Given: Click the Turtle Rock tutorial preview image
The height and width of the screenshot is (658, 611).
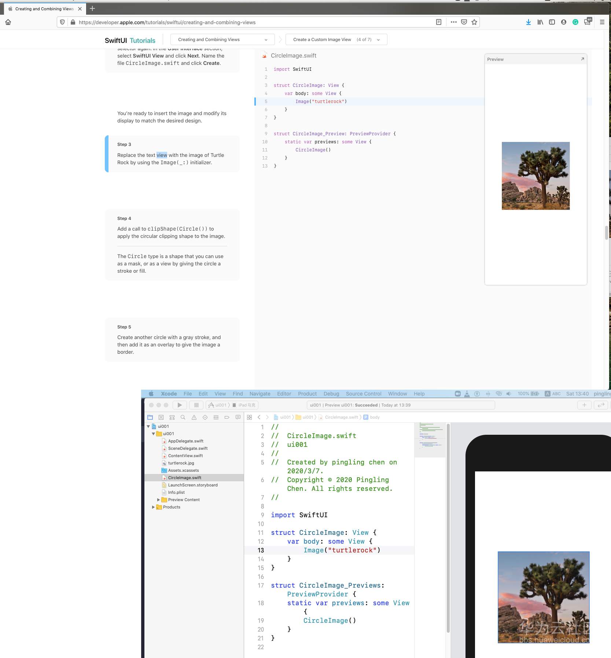Looking at the screenshot, I should pyautogui.click(x=535, y=176).
